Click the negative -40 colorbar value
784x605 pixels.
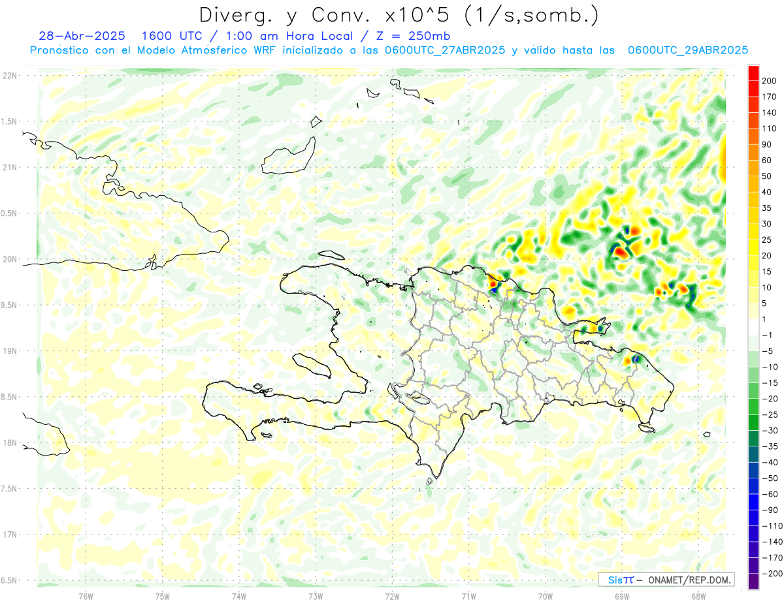coord(770,462)
